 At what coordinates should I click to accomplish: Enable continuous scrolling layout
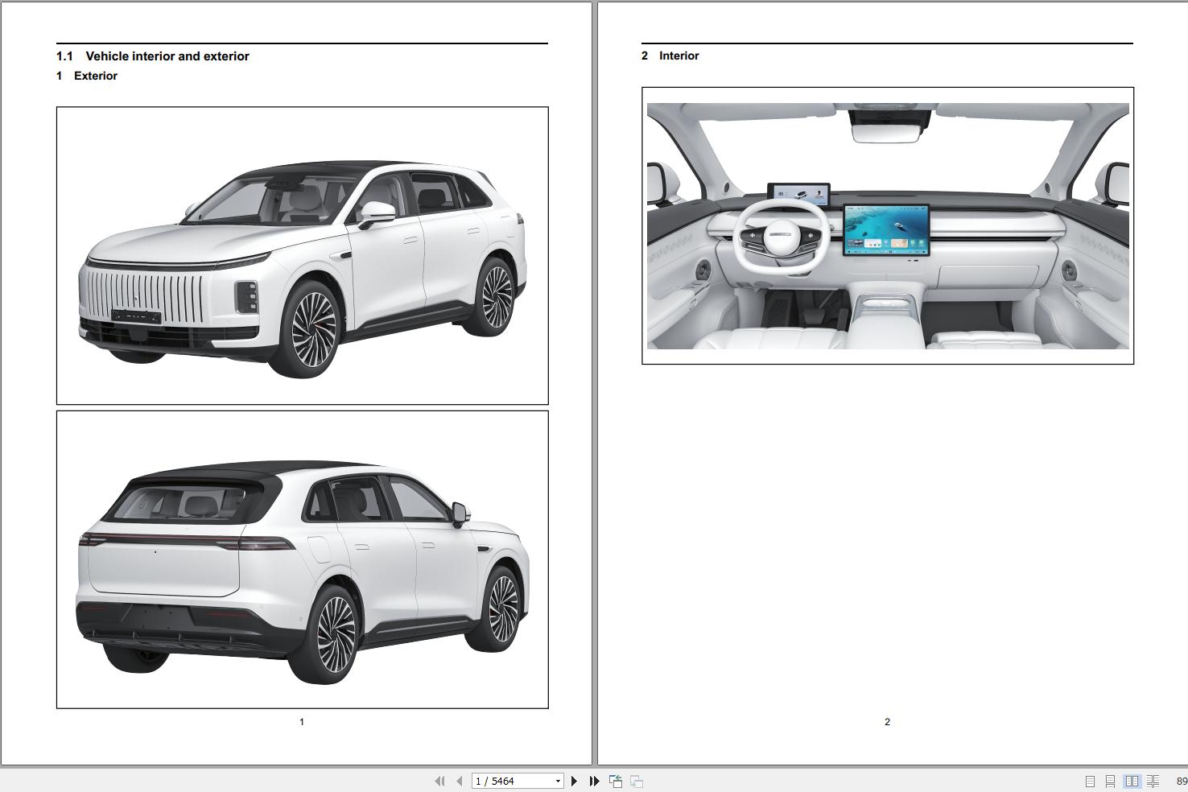tap(1111, 781)
